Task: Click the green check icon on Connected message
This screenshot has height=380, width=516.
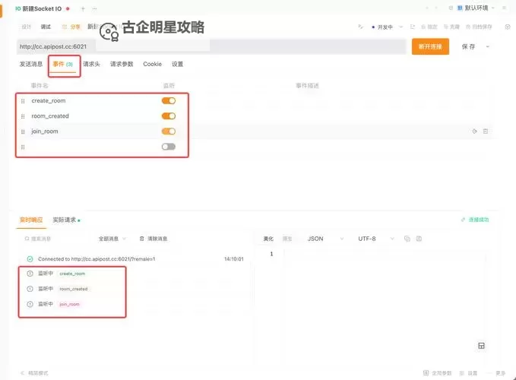Action: (30, 259)
